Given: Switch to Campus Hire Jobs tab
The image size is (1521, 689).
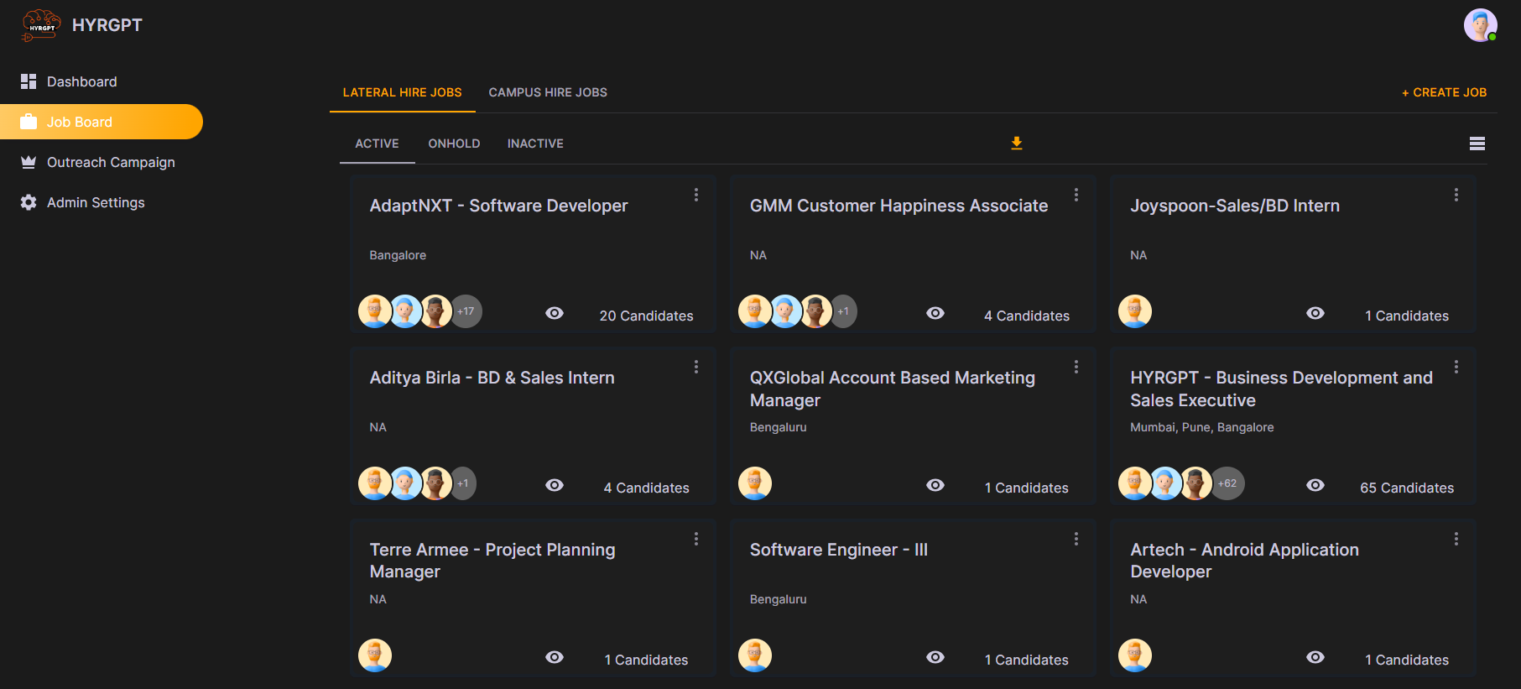Looking at the screenshot, I should (x=548, y=92).
